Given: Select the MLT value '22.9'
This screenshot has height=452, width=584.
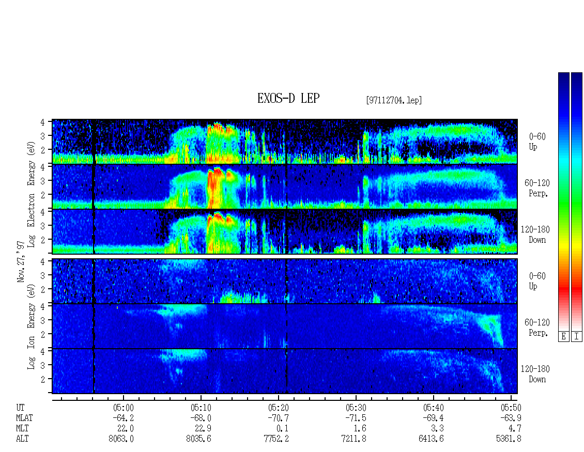Looking at the screenshot, I should [203, 428].
